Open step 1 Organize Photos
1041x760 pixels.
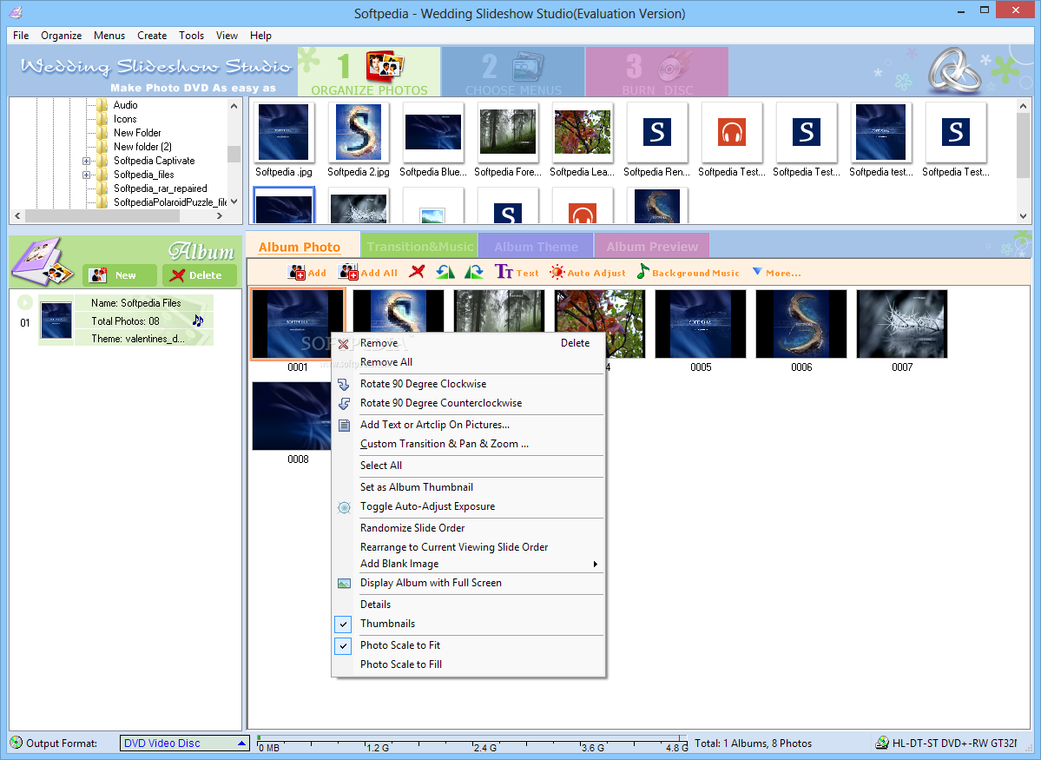coord(369,72)
